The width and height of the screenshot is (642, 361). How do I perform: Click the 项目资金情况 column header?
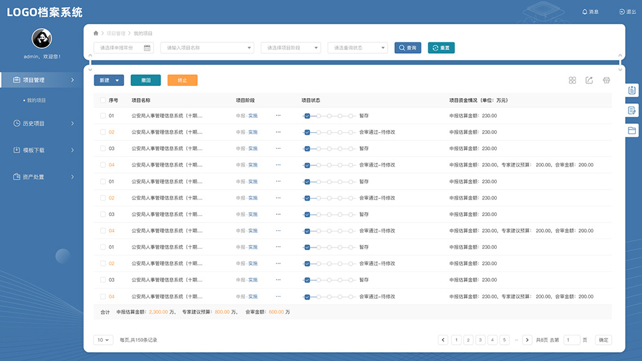478,100
